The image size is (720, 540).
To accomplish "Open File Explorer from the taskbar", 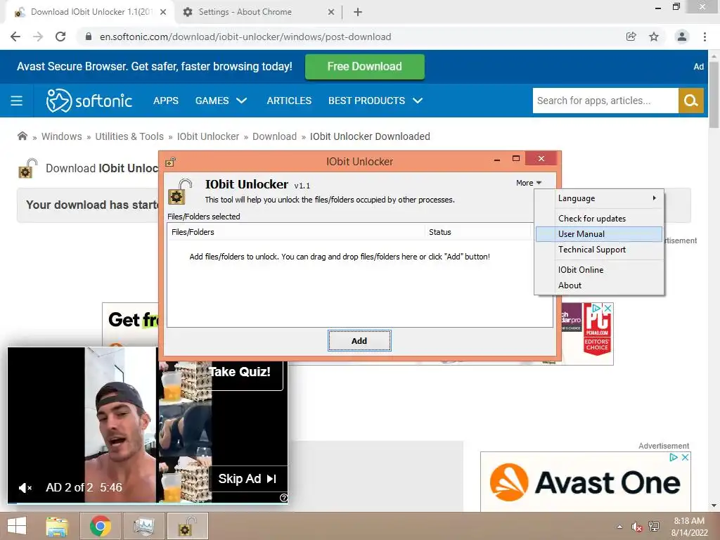I will point(57,526).
